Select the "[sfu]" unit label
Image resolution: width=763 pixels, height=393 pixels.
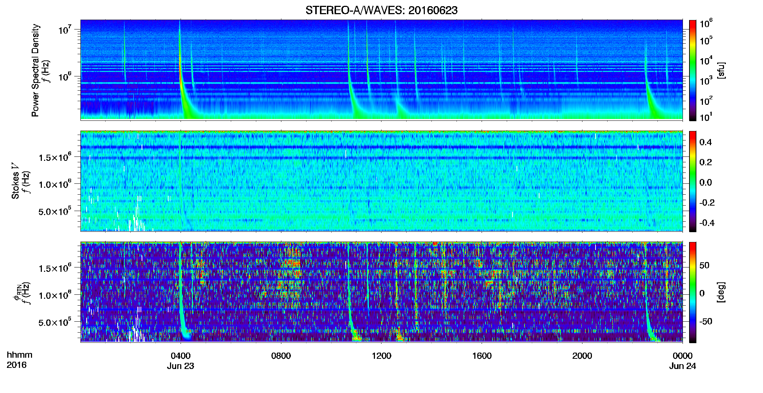pyautogui.click(x=721, y=70)
